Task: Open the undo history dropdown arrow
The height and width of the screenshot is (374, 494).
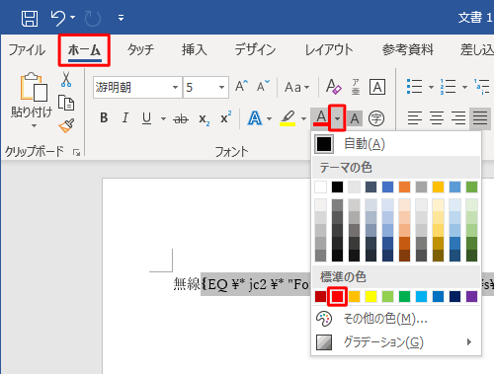Action: click(72, 17)
